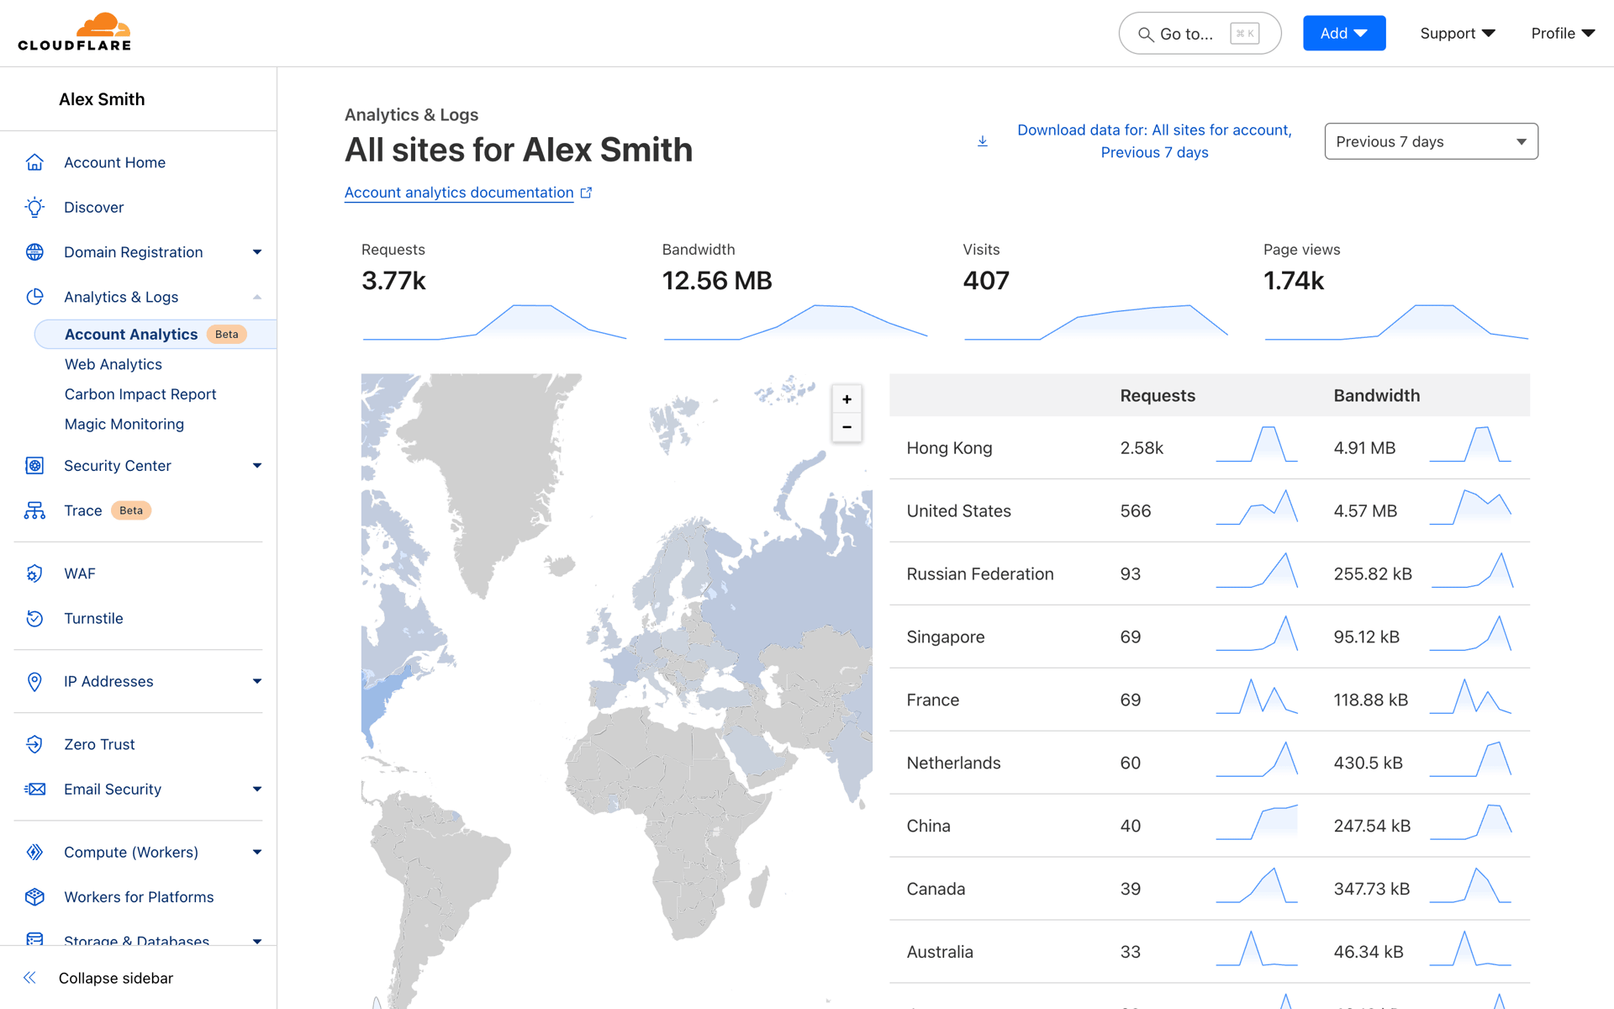
Task: Click the Requests column header
Action: coord(1157,395)
